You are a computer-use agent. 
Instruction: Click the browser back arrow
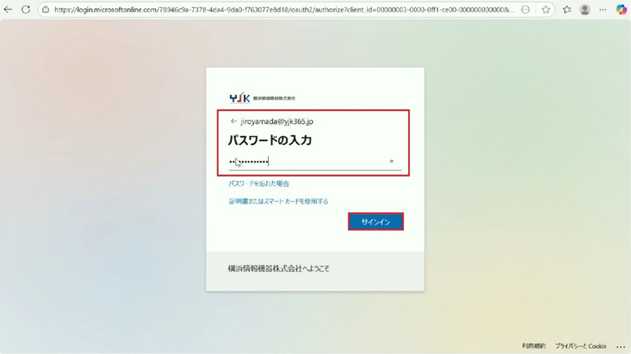[x=9, y=10]
